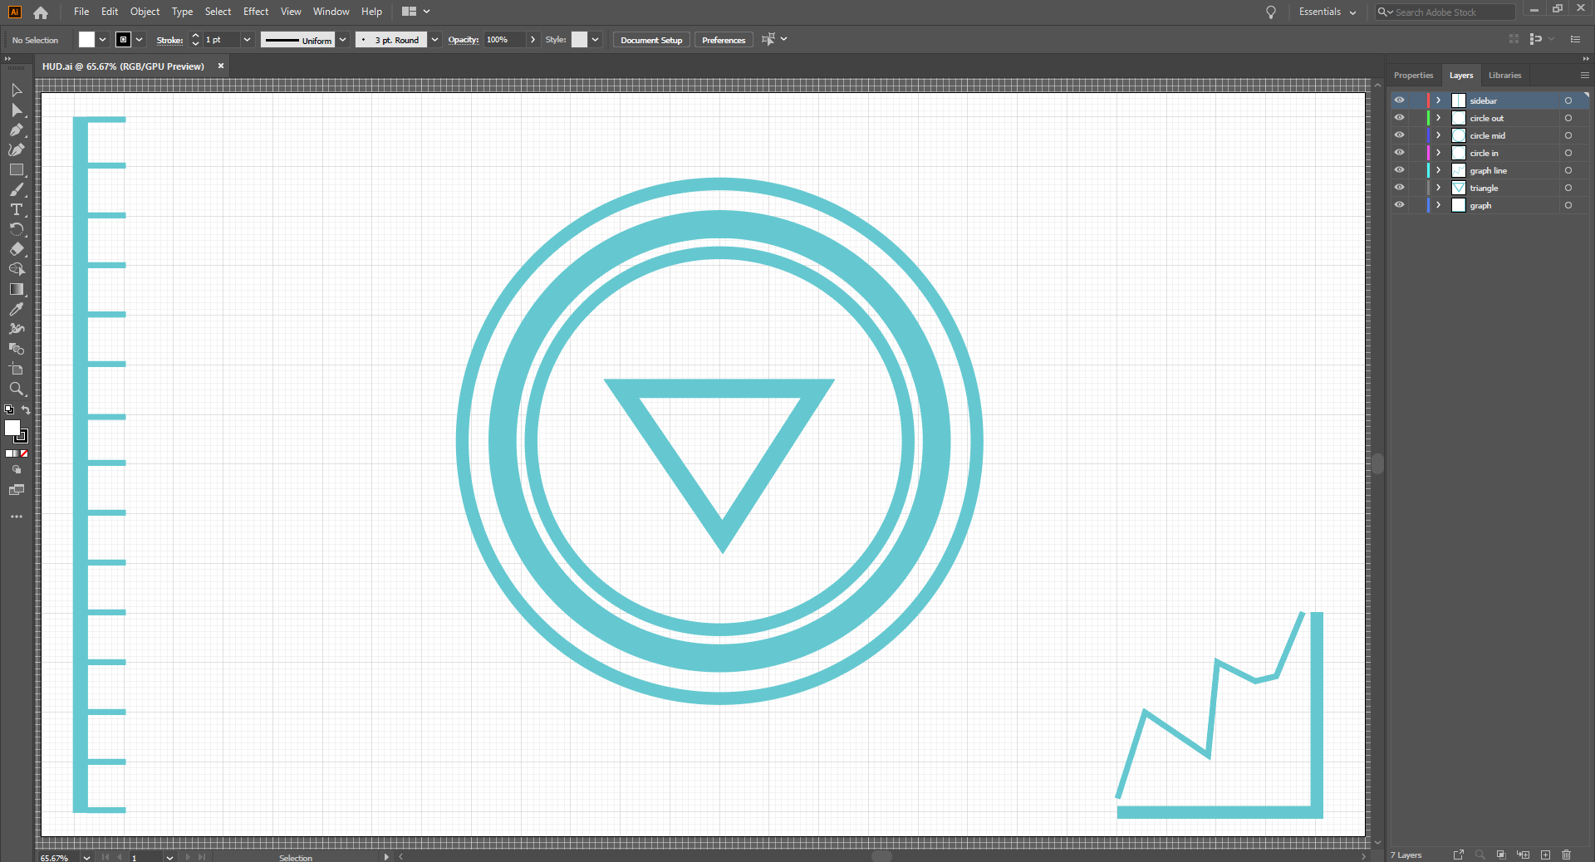The width and height of the screenshot is (1595, 862).
Task: Open the Effect menu
Action: tap(256, 12)
